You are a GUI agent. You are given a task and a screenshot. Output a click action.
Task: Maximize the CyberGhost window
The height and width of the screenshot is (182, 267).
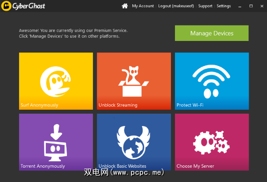pyautogui.click(x=251, y=6)
